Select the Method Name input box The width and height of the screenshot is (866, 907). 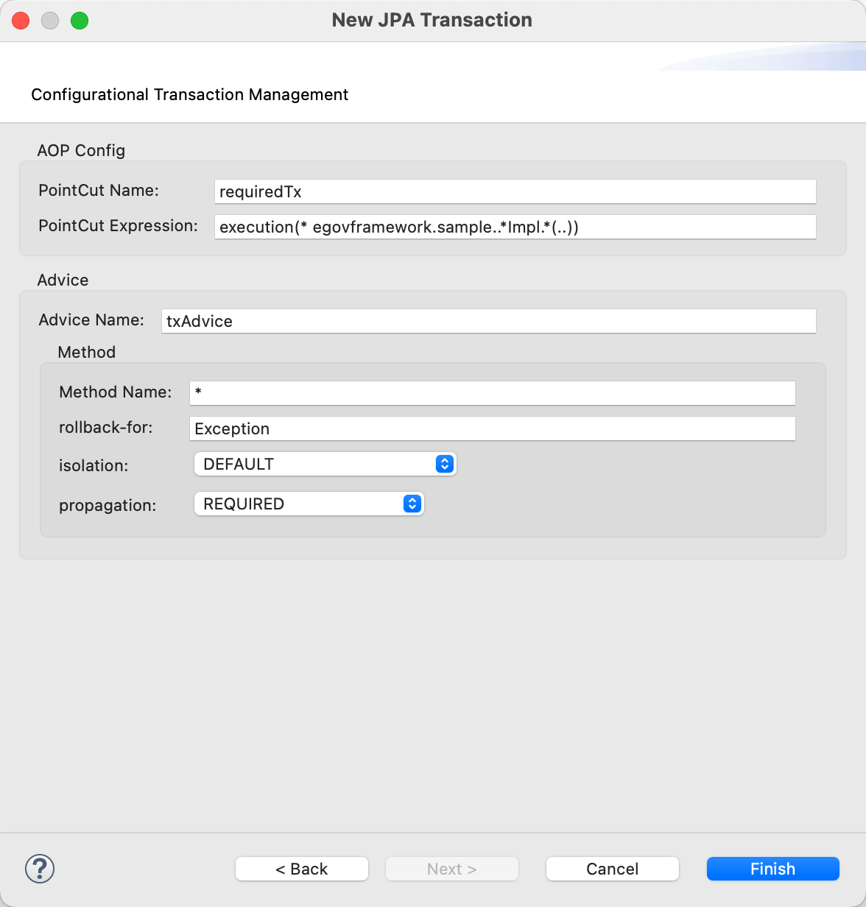[492, 392]
